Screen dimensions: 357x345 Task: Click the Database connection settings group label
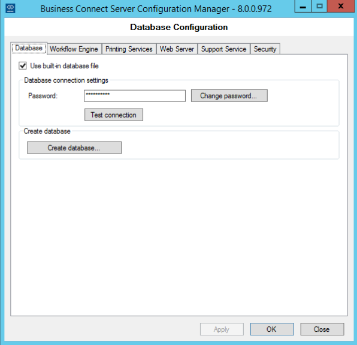[66, 80]
